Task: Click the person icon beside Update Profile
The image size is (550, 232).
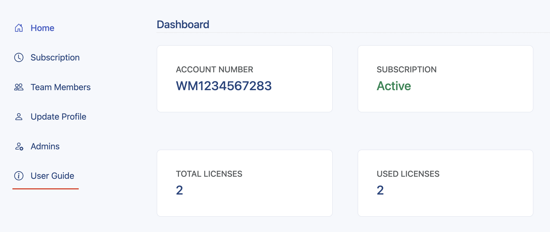Action: pos(19,117)
